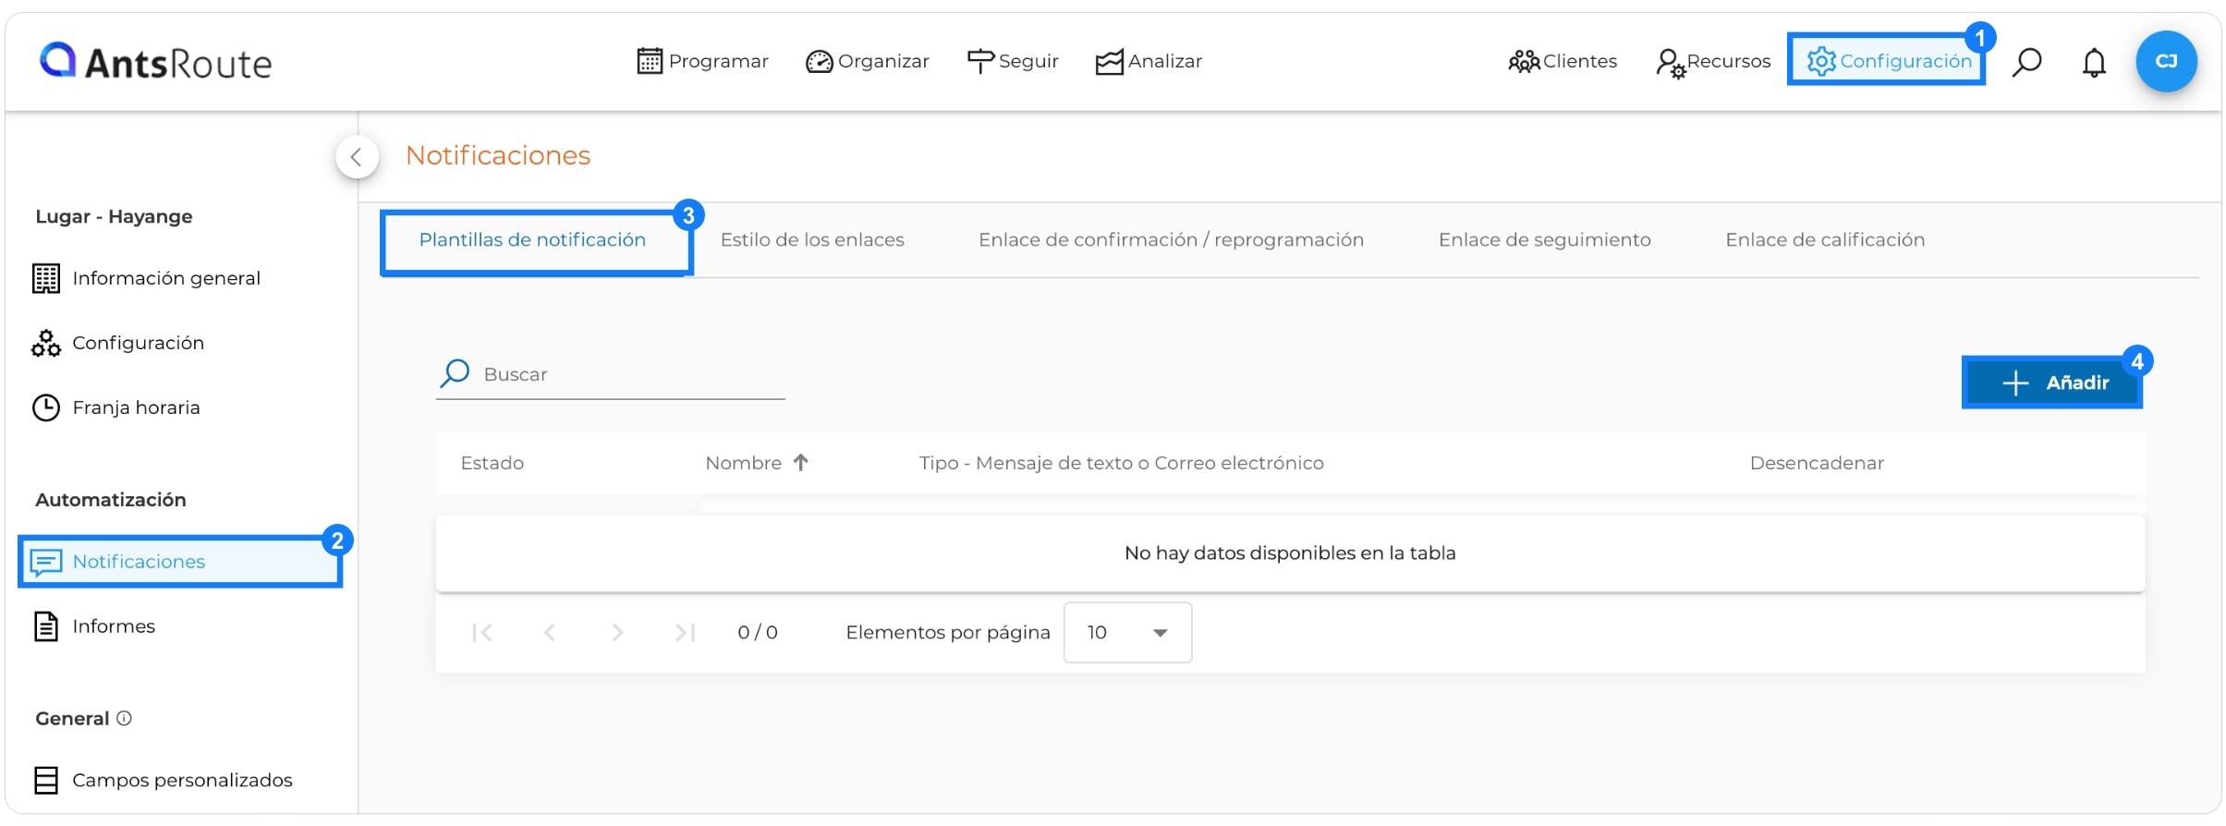Click the Añadir button

(x=2052, y=383)
